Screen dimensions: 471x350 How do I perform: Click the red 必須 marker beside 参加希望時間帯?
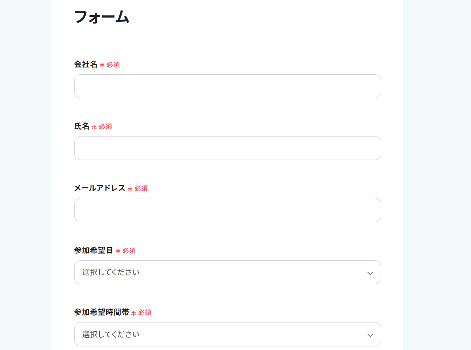tap(145, 312)
